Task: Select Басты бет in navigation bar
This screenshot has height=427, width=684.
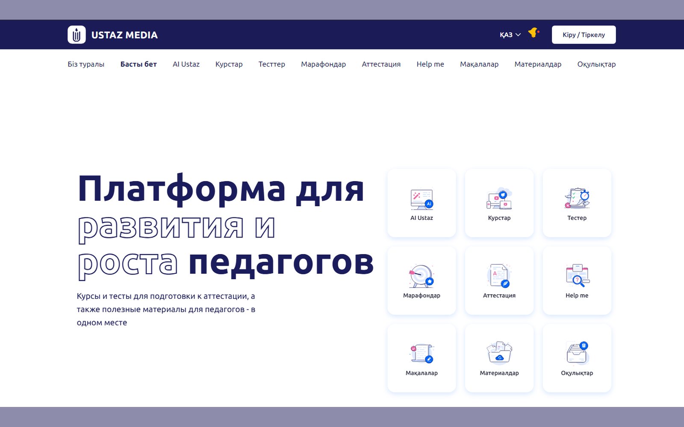Action: [139, 64]
